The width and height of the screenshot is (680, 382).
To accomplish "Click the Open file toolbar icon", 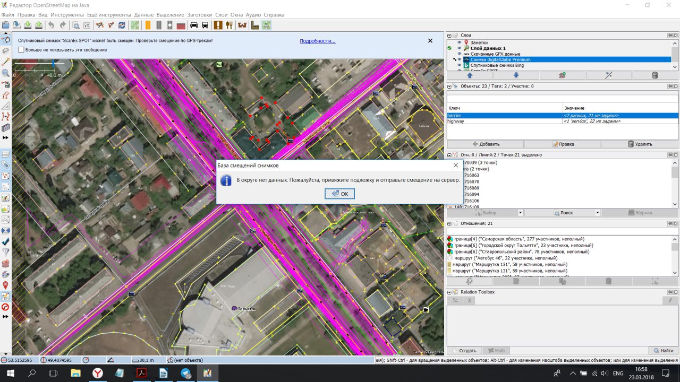I will pyautogui.click(x=6, y=25).
